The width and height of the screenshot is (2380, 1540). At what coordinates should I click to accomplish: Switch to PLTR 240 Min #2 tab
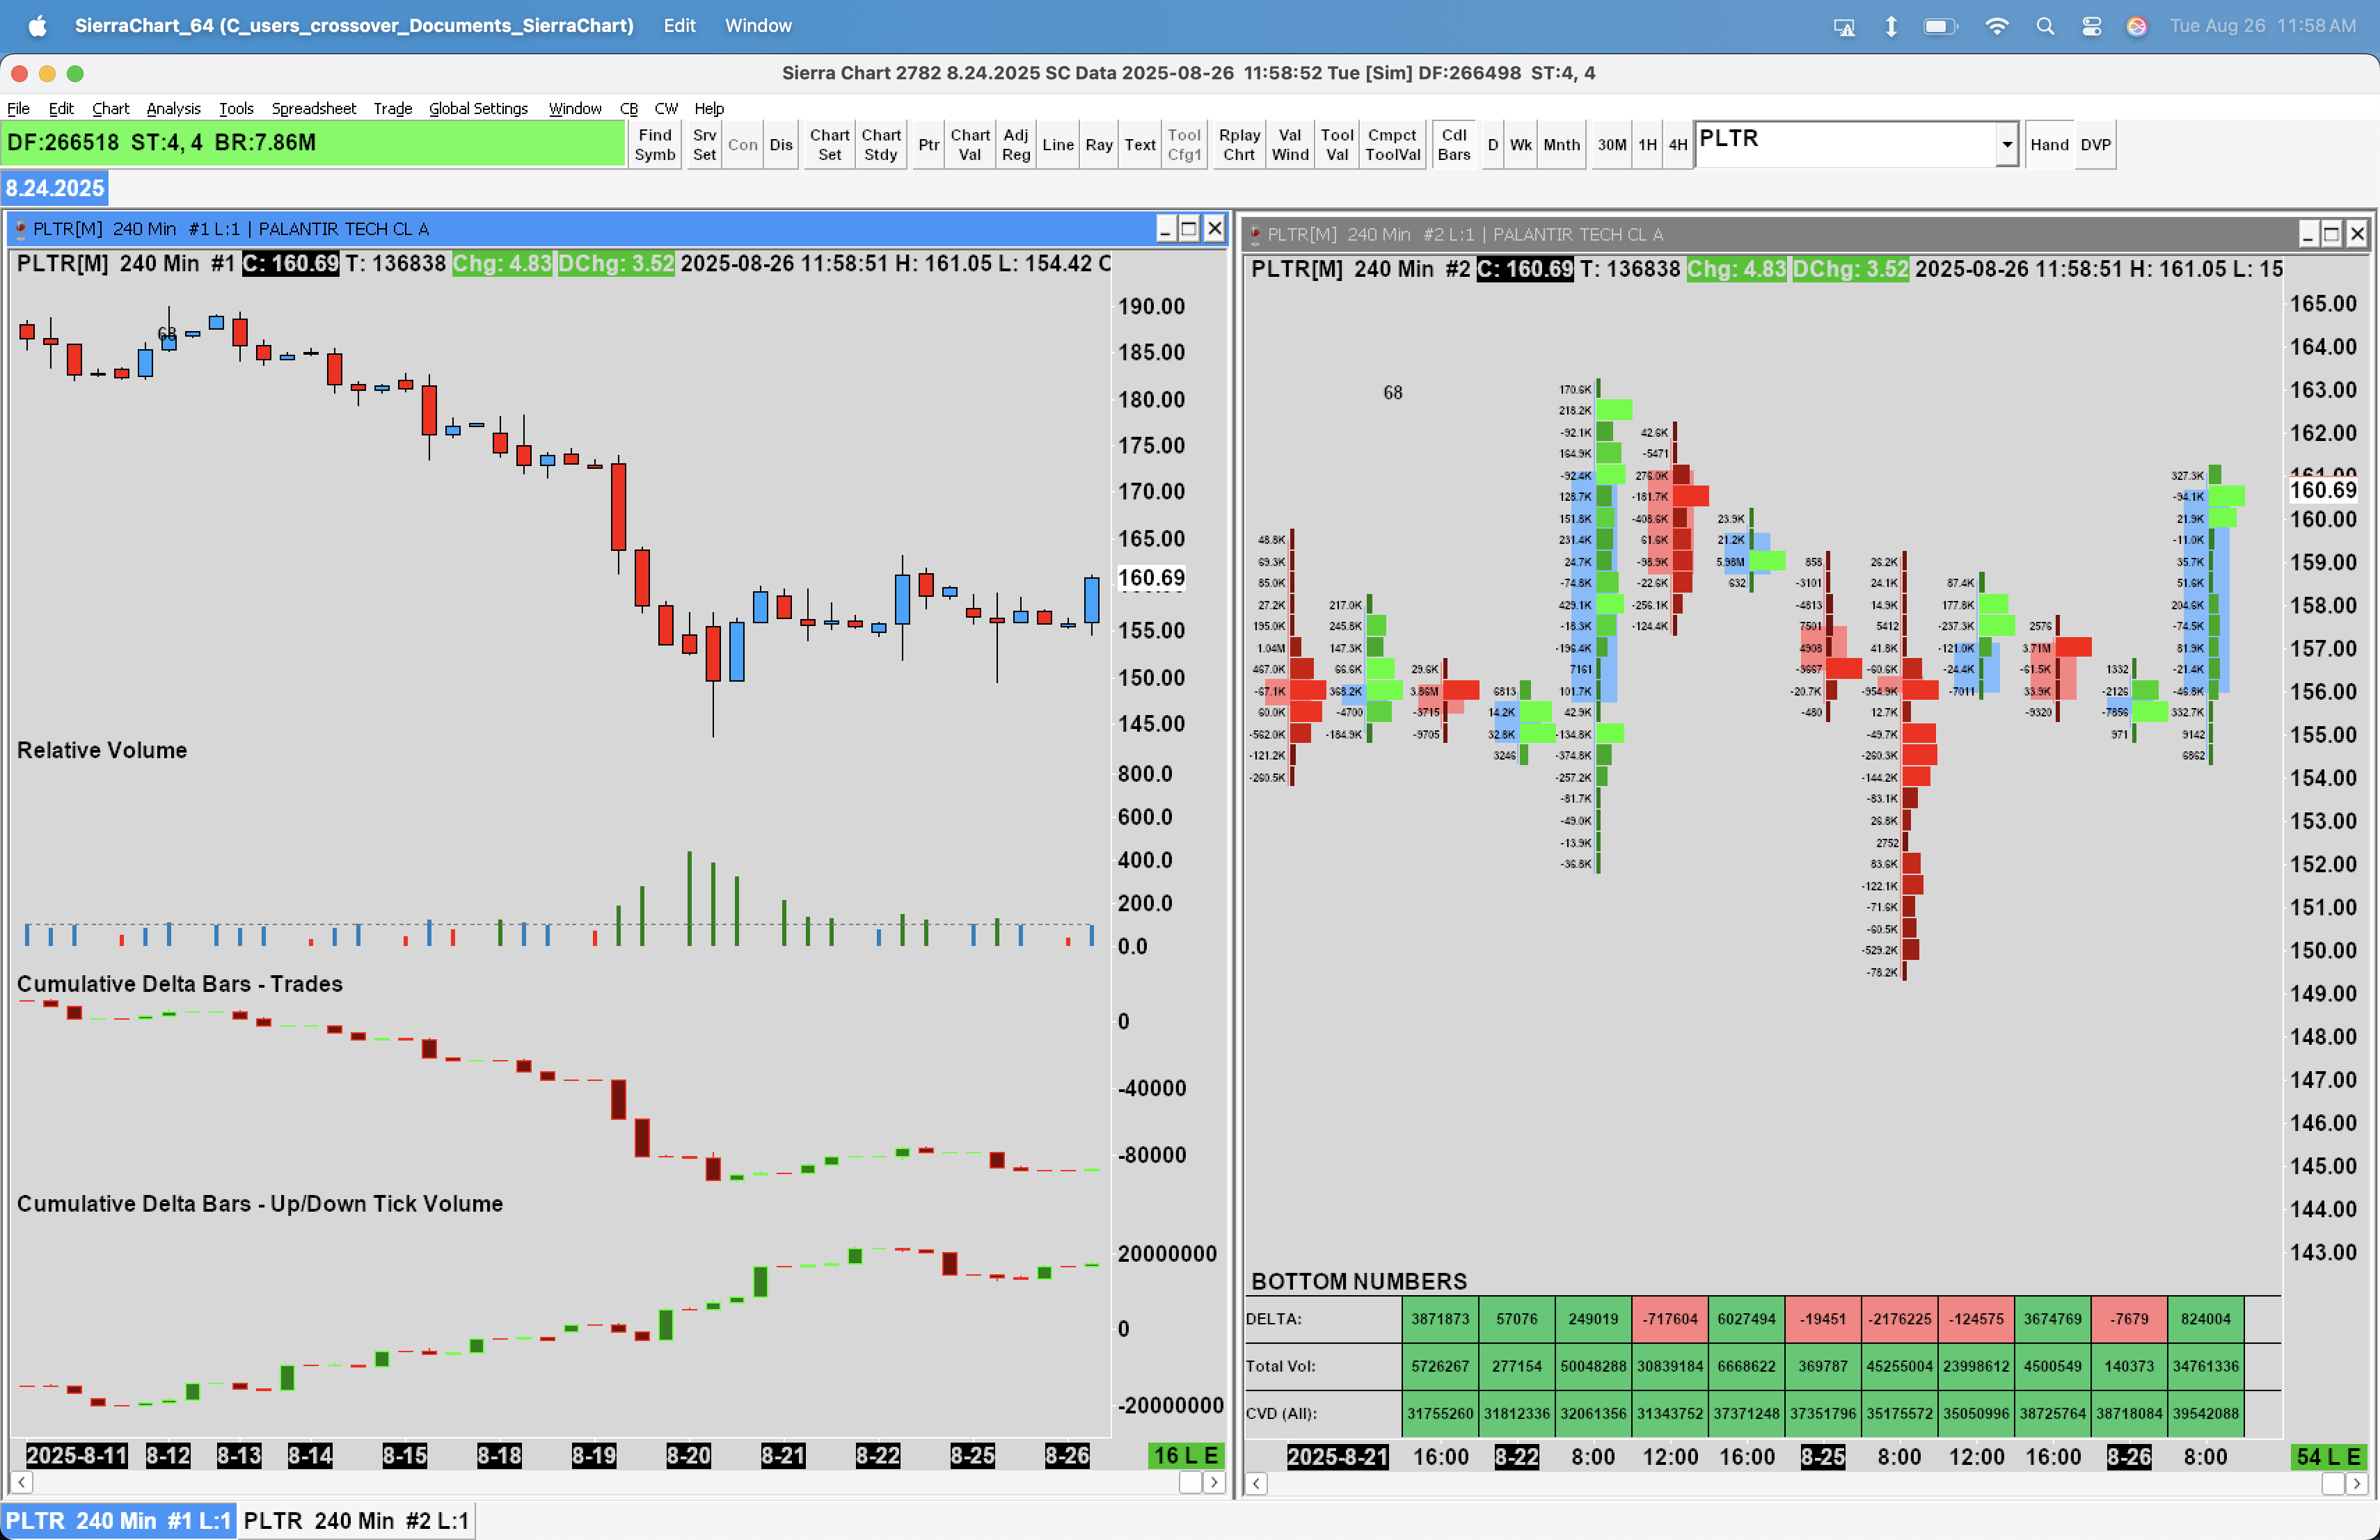(356, 1520)
